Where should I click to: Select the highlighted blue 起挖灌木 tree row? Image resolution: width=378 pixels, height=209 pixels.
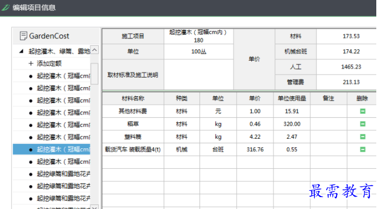coord(52,150)
